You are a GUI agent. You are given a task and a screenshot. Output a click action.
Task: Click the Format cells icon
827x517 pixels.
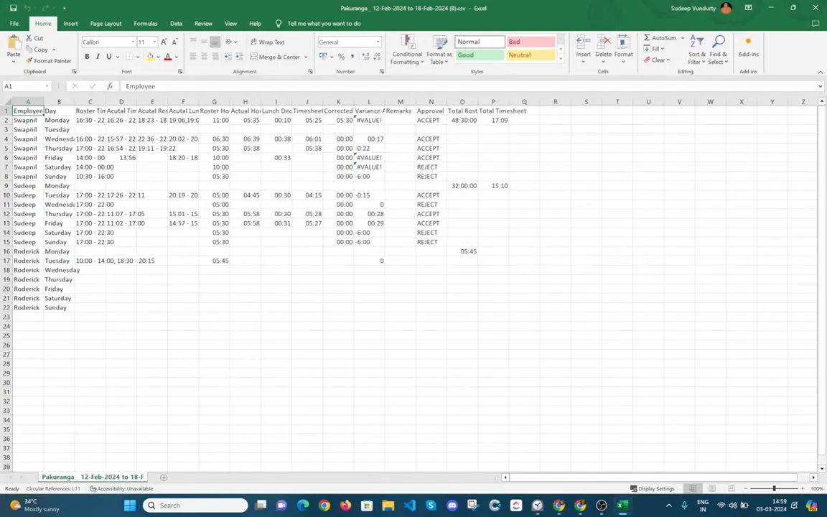tap(623, 42)
